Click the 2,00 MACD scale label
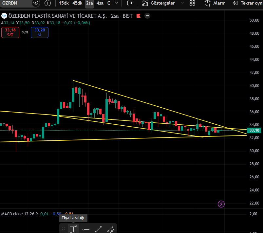Image resolution: width=263 pixels, height=233 pixels. click(x=253, y=214)
